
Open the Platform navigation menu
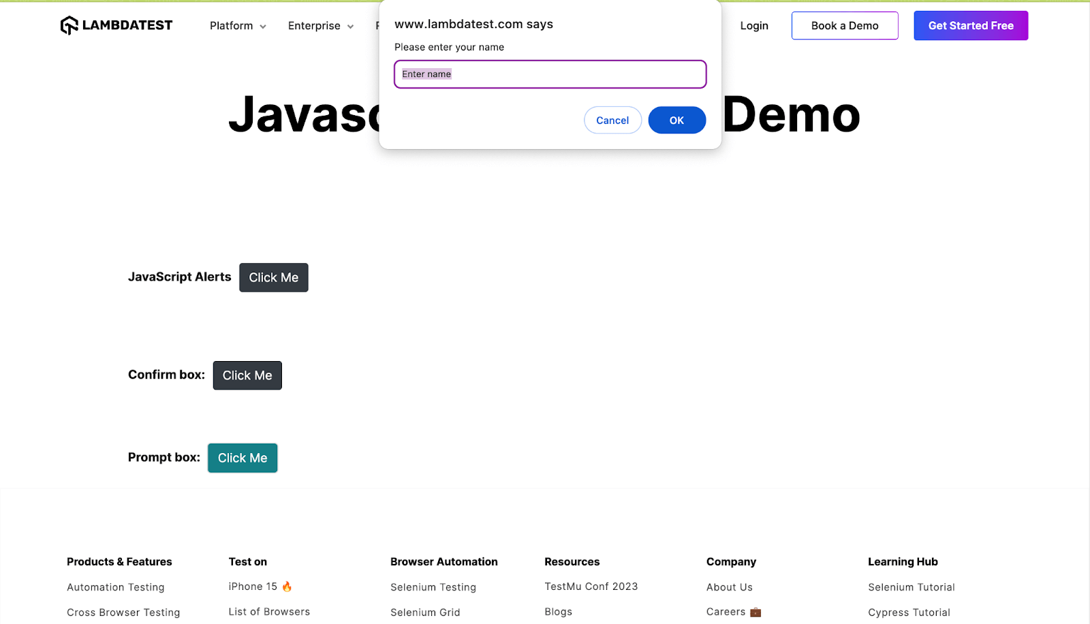(238, 26)
